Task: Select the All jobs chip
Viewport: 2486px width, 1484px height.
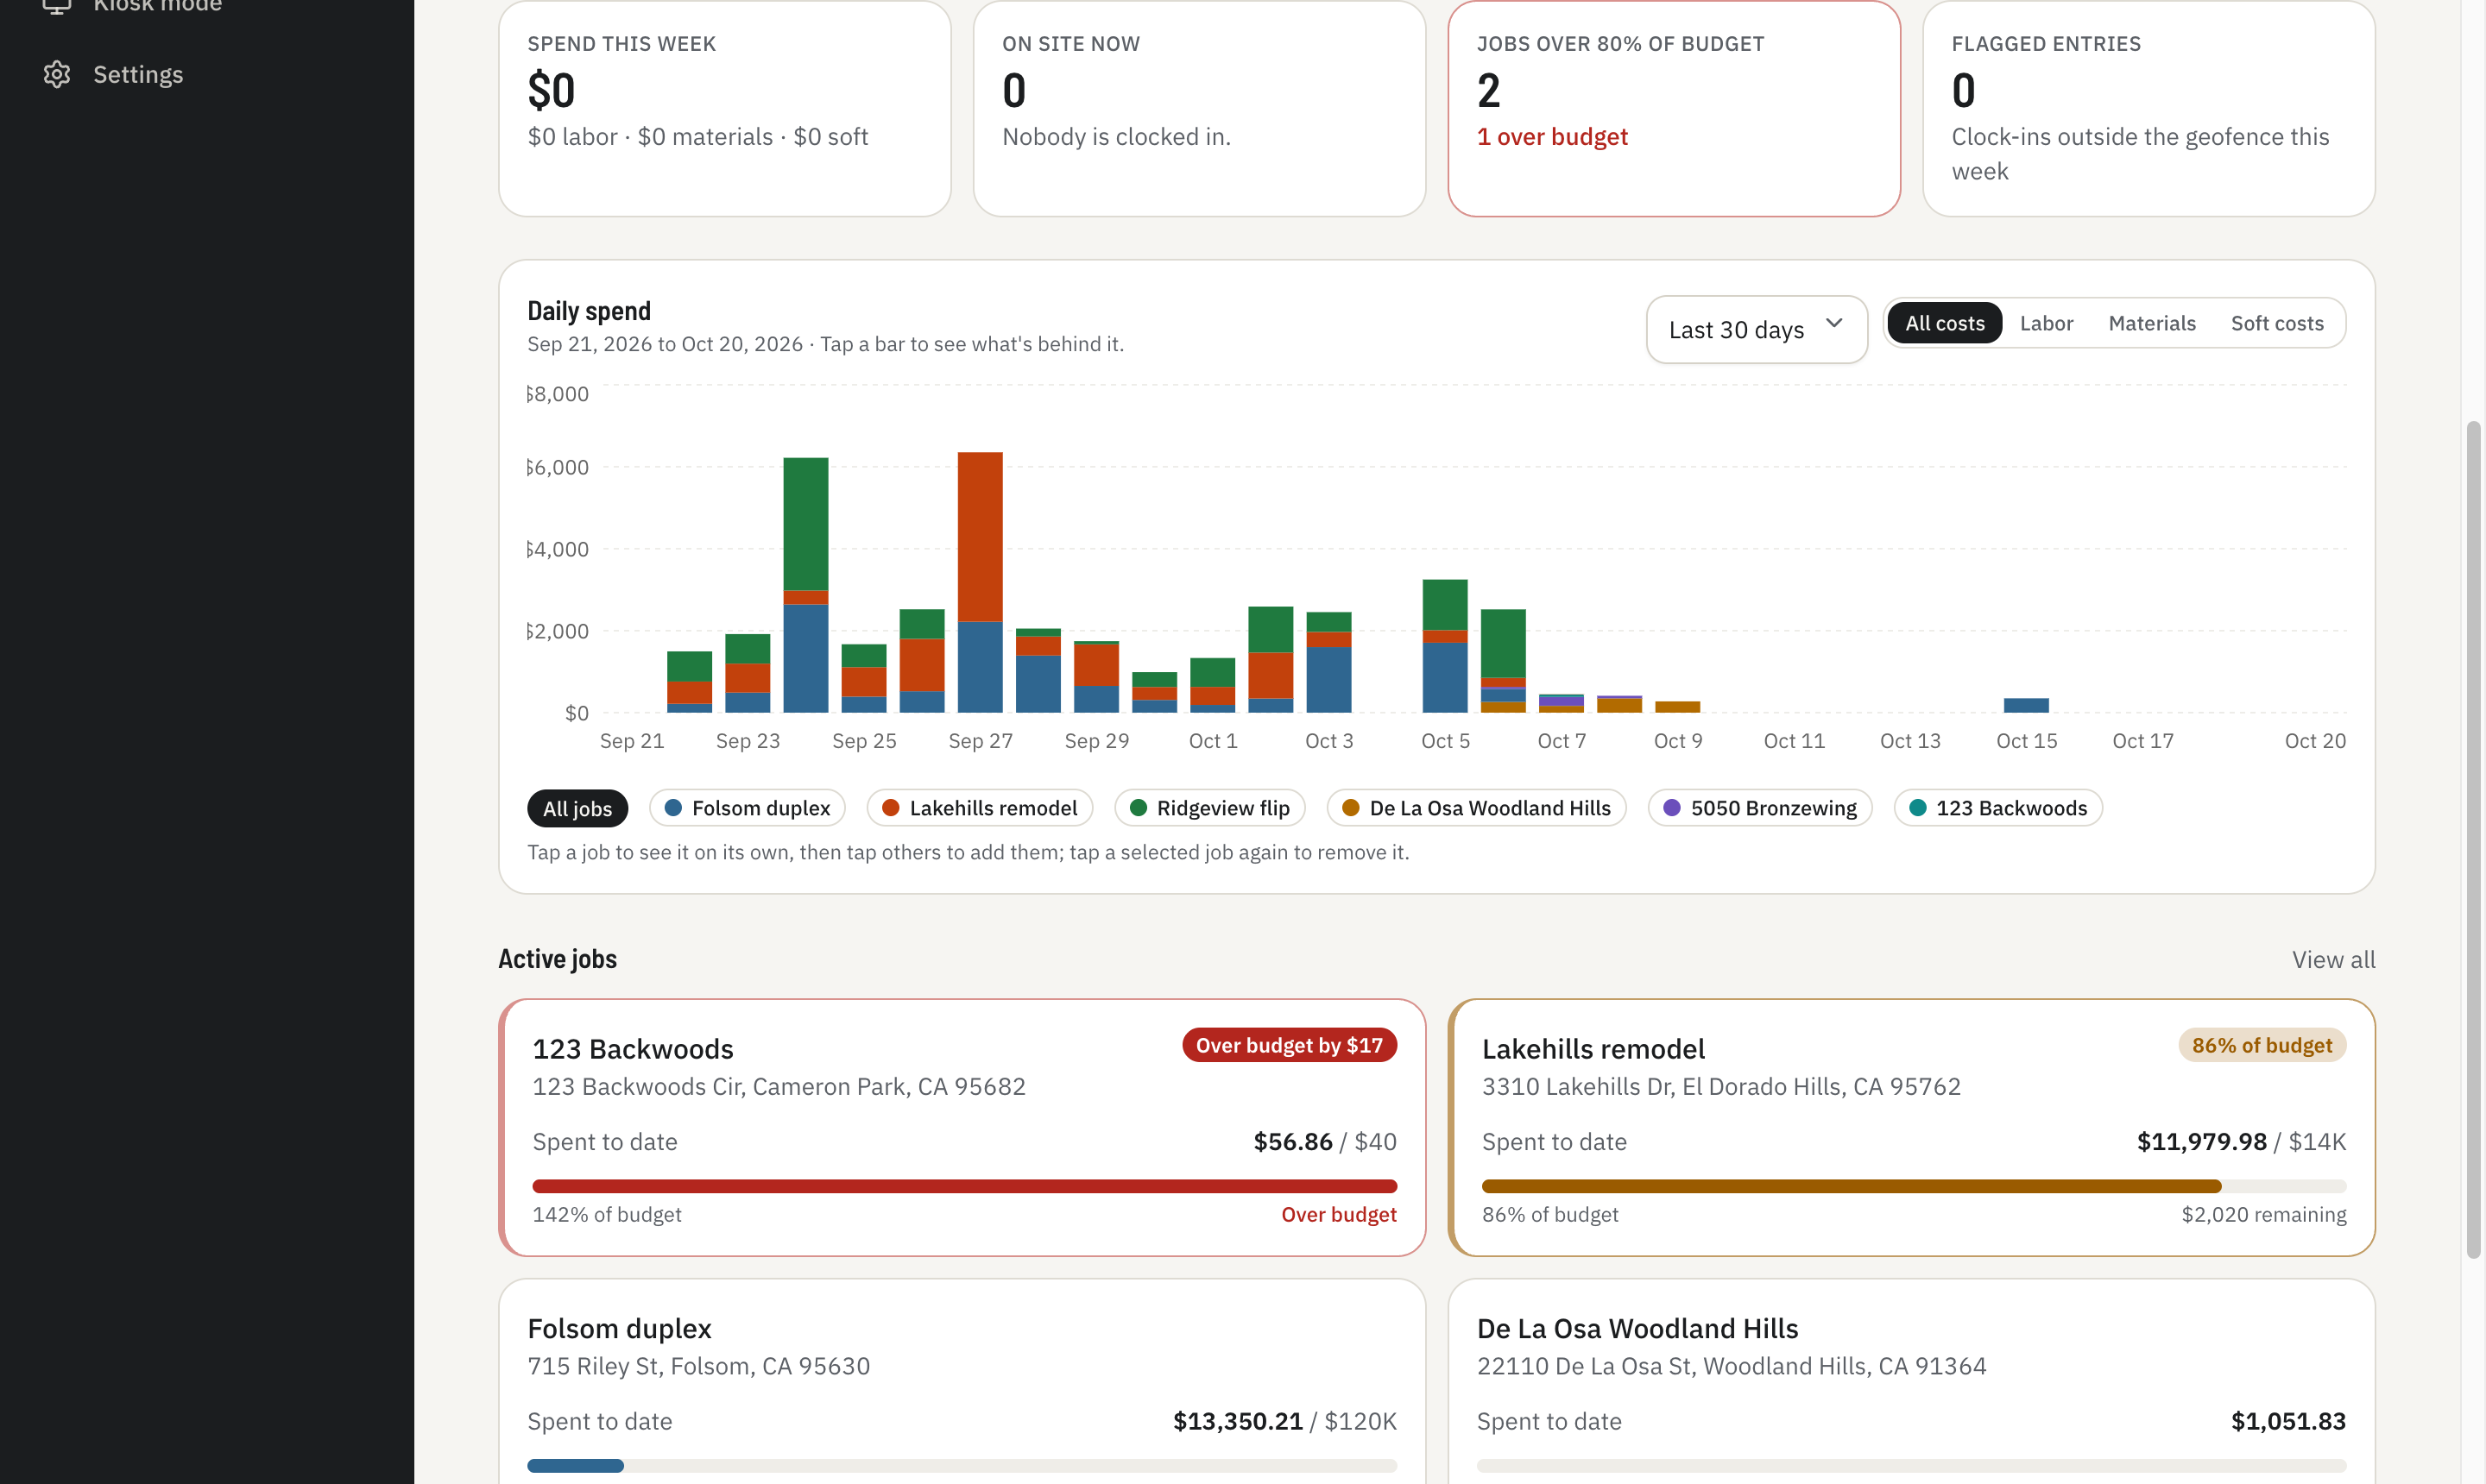Action: 577,808
